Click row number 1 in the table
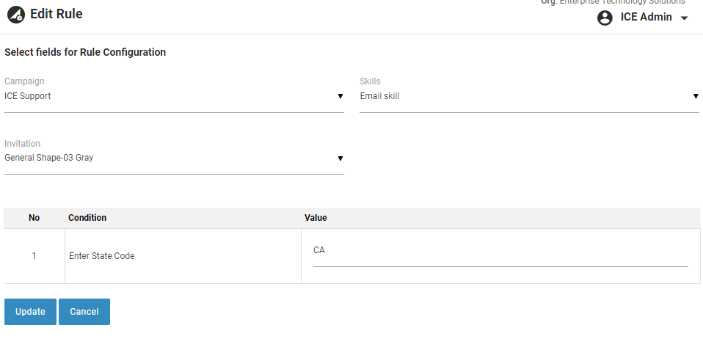Screen dimensions: 703x347 point(34,256)
